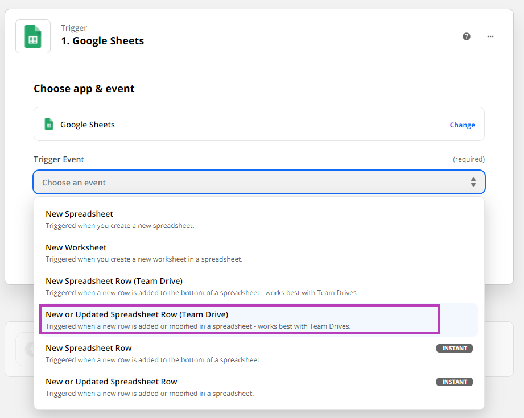Click INSTANT badge on New Spreadsheet Row
Screen dimensions: 524x418
click(454, 348)
